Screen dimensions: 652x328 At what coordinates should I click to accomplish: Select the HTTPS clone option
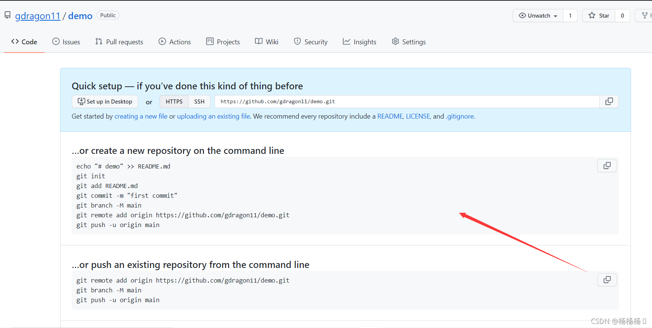pos(174,101)
